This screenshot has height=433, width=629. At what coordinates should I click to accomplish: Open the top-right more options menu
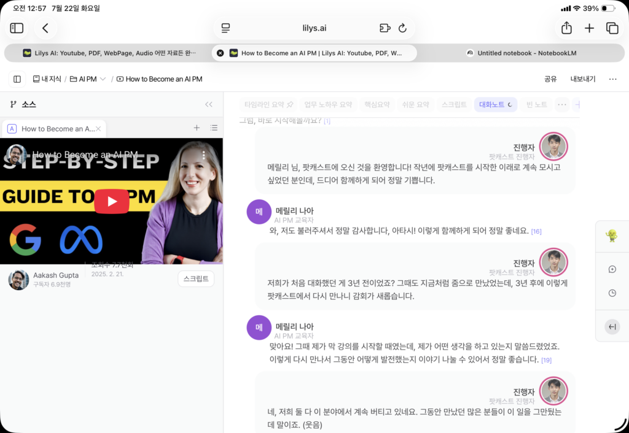[612, 79]
